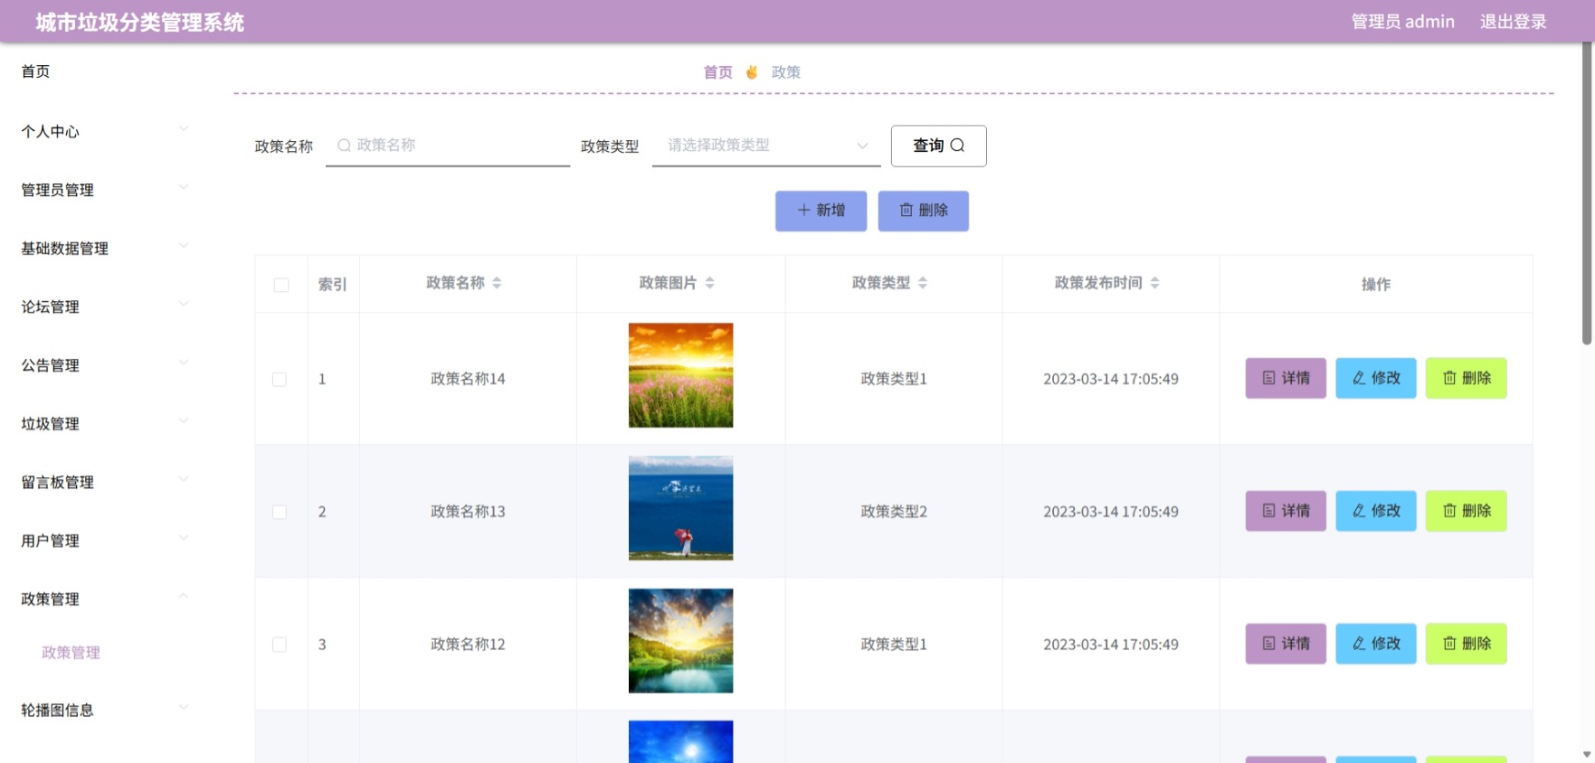
Task: Click the 索引 column header
Action: 333,285
